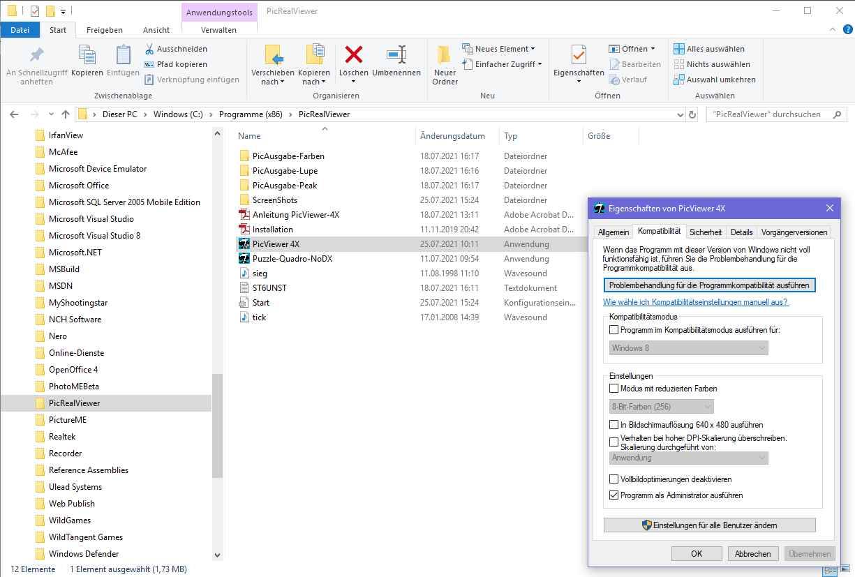Open the PicAusgabe-Lupe folder row
Screen dimensions: 855x577
tap(285, 171)
